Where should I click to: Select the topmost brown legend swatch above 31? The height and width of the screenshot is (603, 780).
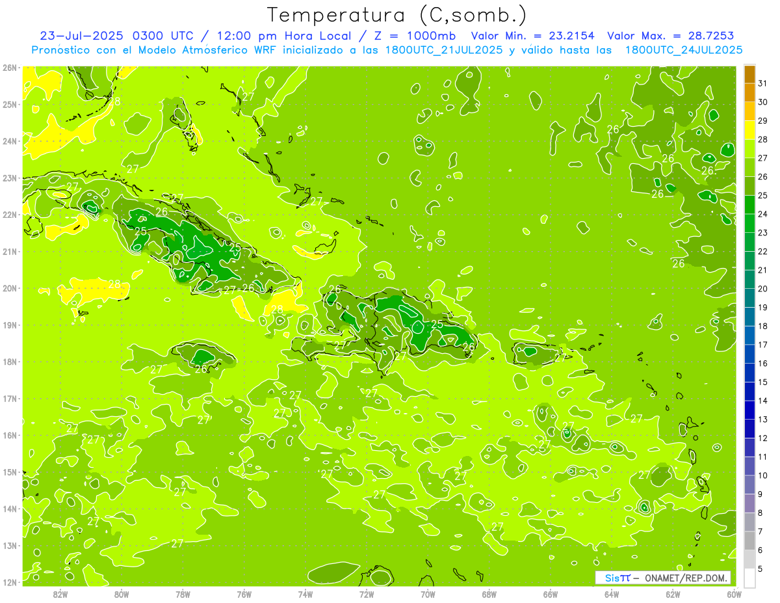pyautogui.click(x=749, y=74)
